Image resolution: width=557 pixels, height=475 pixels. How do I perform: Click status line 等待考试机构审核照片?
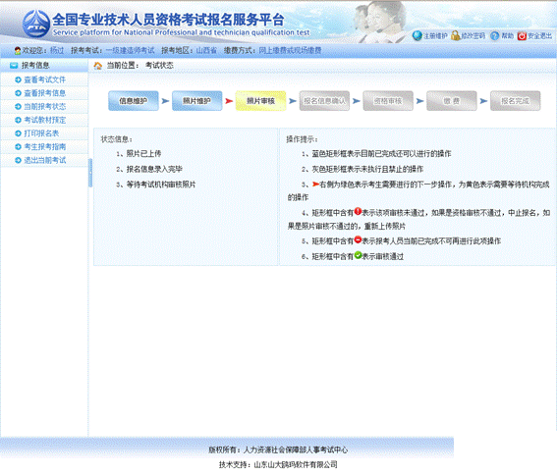coord(161,185)
